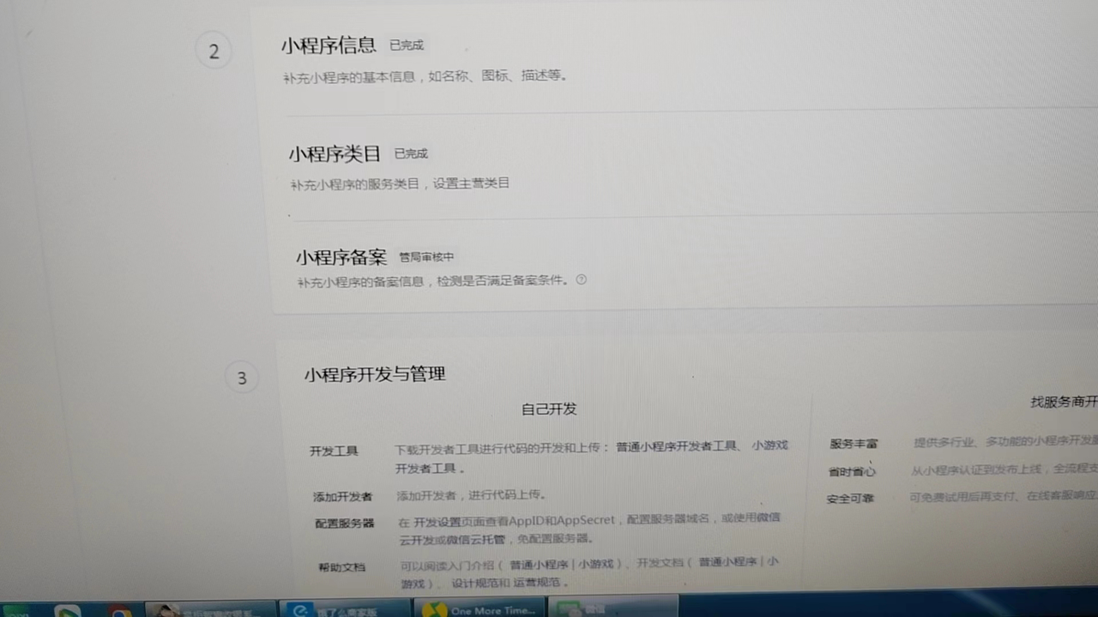Click the 管局审核中 status label

[426, 257]
